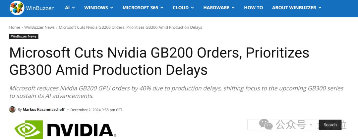Open the HOW TO menu item
Viewport: 358px width, 139px height.
click(253, 8)
